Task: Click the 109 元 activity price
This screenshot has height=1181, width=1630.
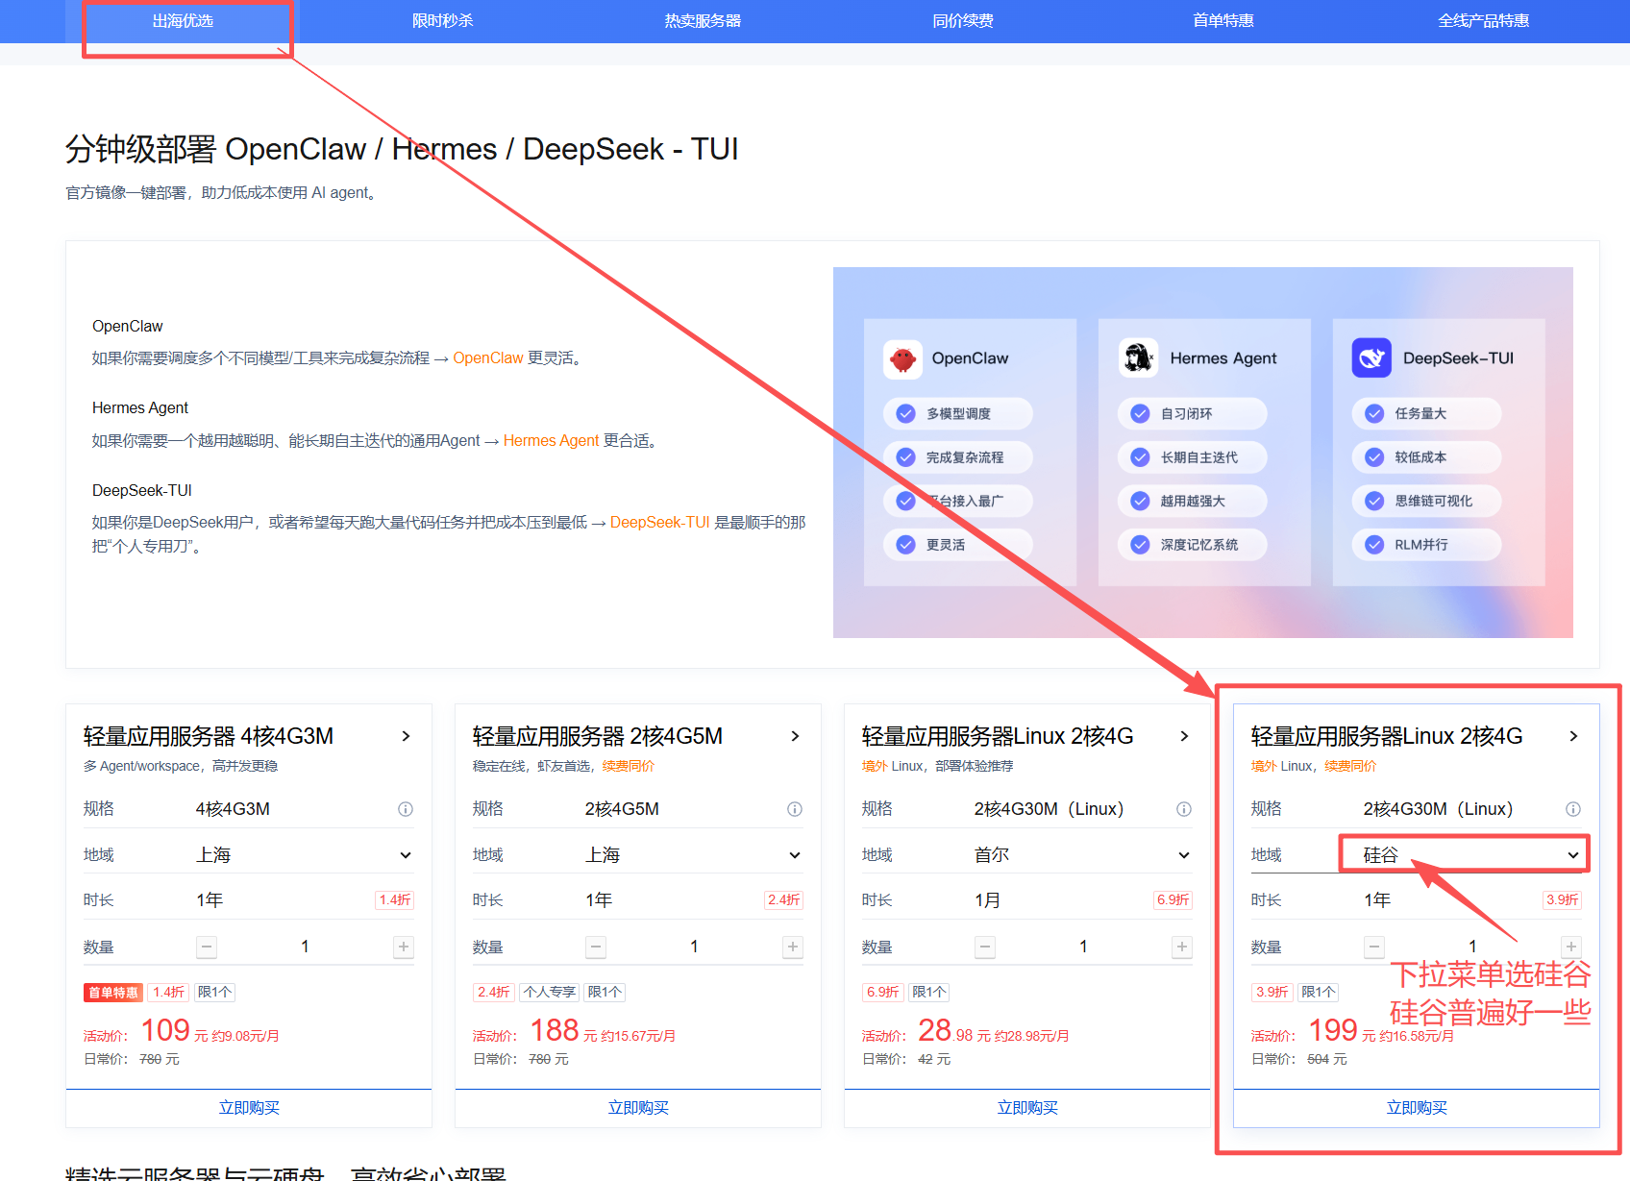Action: 175,1031
